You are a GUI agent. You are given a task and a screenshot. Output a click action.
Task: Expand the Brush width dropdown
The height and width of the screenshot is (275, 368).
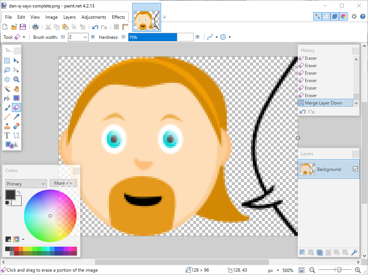pyautogui.click(x=85, y=37)
